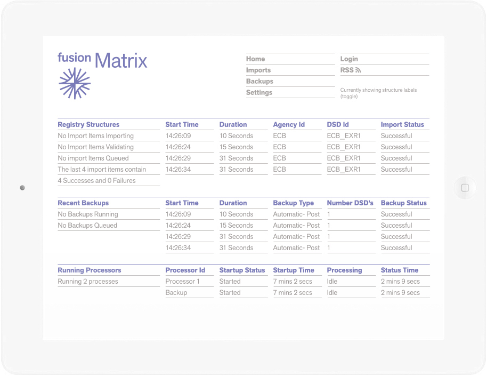Click the Processor 1 entry
This screenshot has width=487, height=376.
(x=182, y=282)
